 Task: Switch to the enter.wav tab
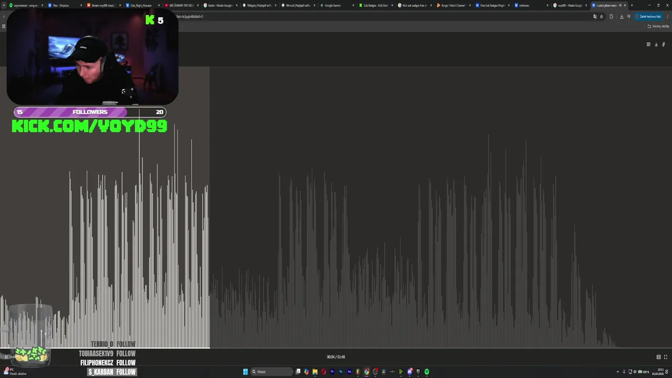[x=530, y=5]
